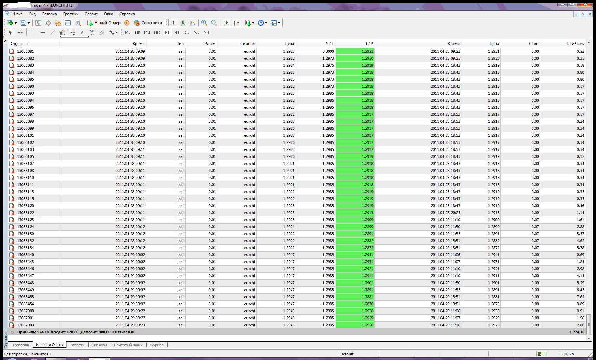Click the T / P column header
The image size is (596, 360).
click(355, 44)
